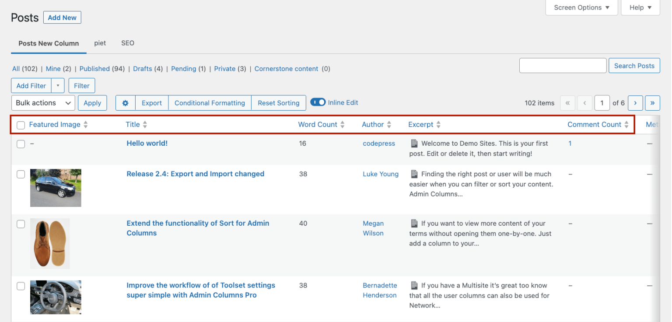Switch to the piet tab
The image size is (672, 322).
pos(100,43)
